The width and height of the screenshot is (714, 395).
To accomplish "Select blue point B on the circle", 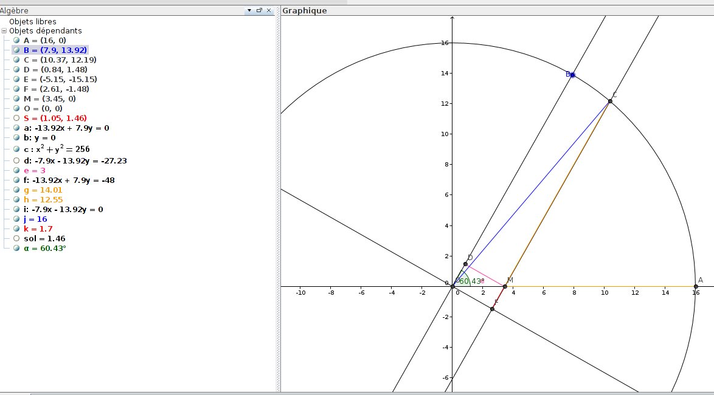I will (572, 75).
